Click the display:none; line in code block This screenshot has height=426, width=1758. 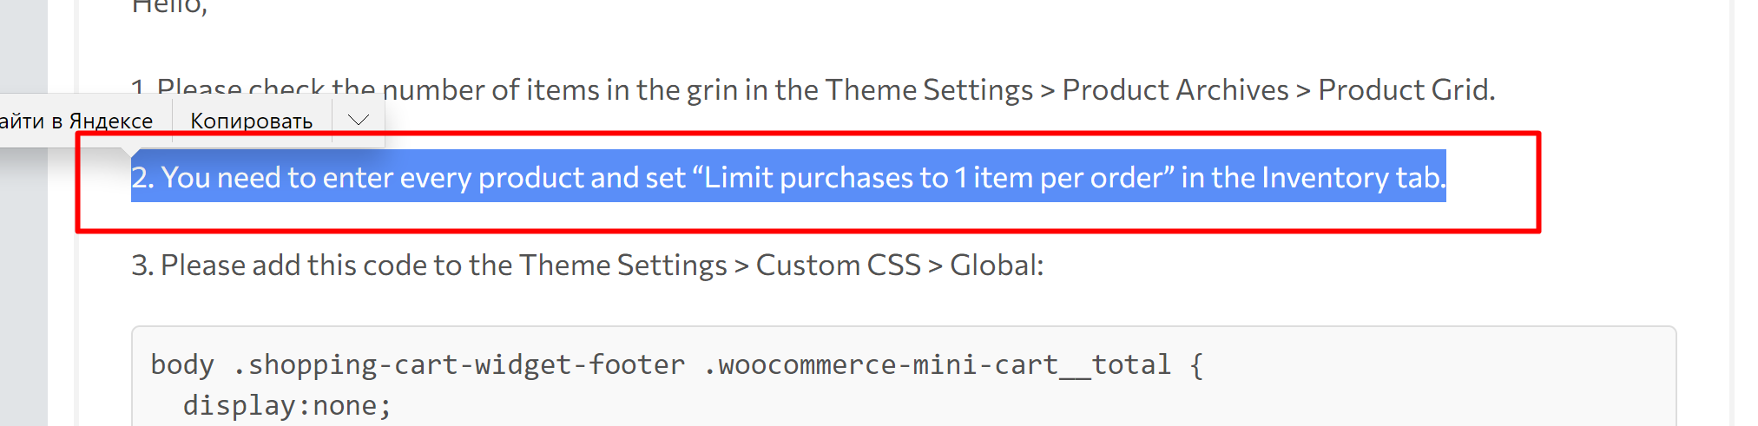(287, 405)
